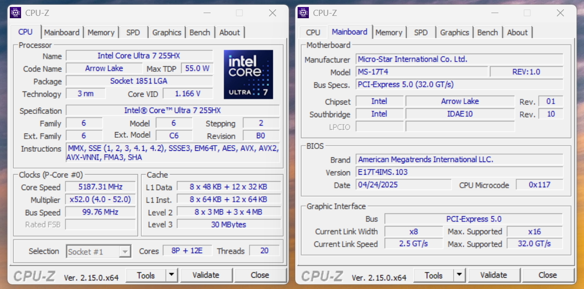This screenshot has height=289, width=584.
Task: Click motherboard Model value MS-17T4
Action: tap(422, 72)
